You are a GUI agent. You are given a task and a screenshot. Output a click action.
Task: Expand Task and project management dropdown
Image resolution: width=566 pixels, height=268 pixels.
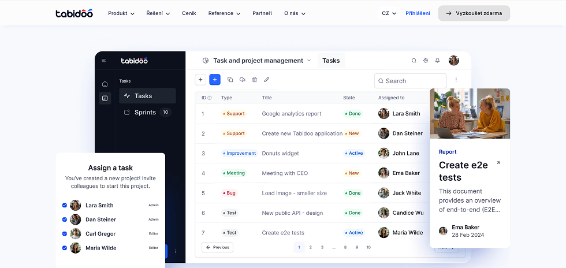point(257,61)
